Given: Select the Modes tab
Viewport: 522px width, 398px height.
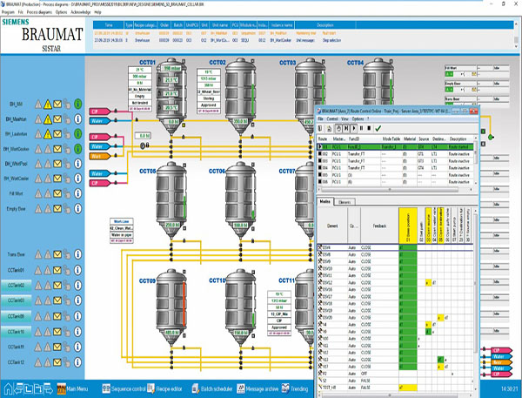Looking at the screenshot, I should [325, 201].
